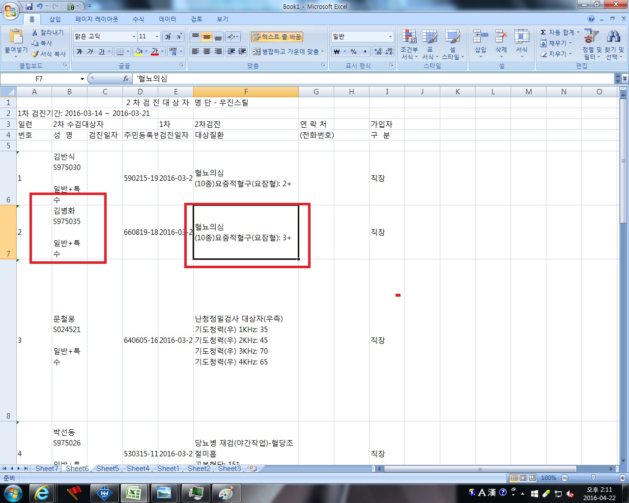The height and width of the screenshot is (503, 629).
Task: Select the Format Painter (서식 복사) icon
Action: pyautogui.click(x=35, y=54)
